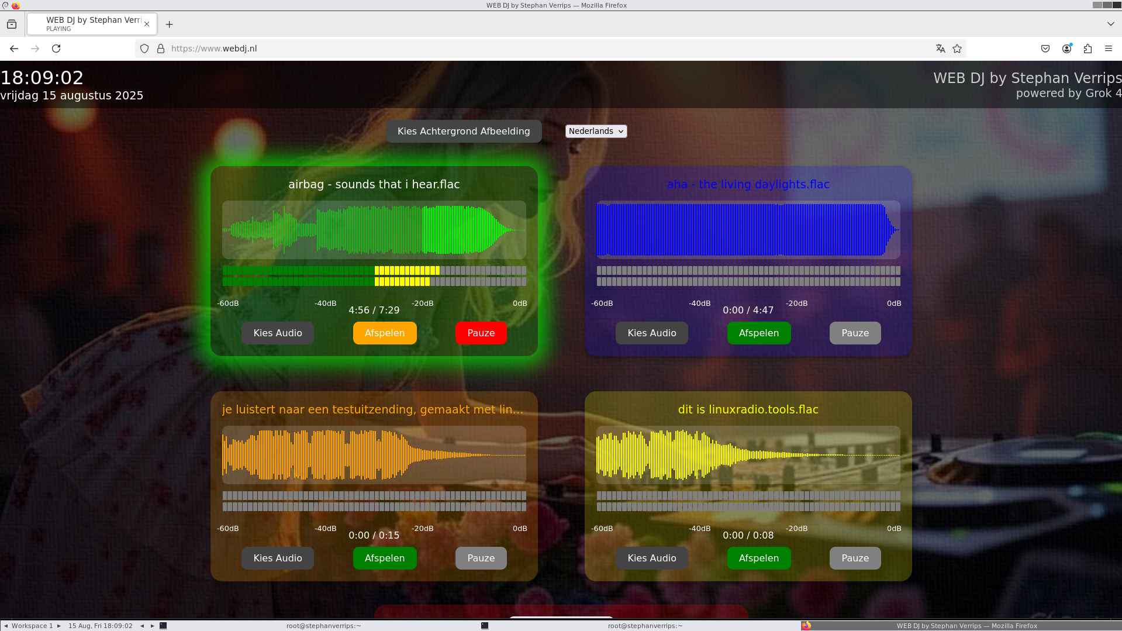The image size is (1122, 631).
Task: Bookmark this page with star icon
Action: (x=957, y=49)
